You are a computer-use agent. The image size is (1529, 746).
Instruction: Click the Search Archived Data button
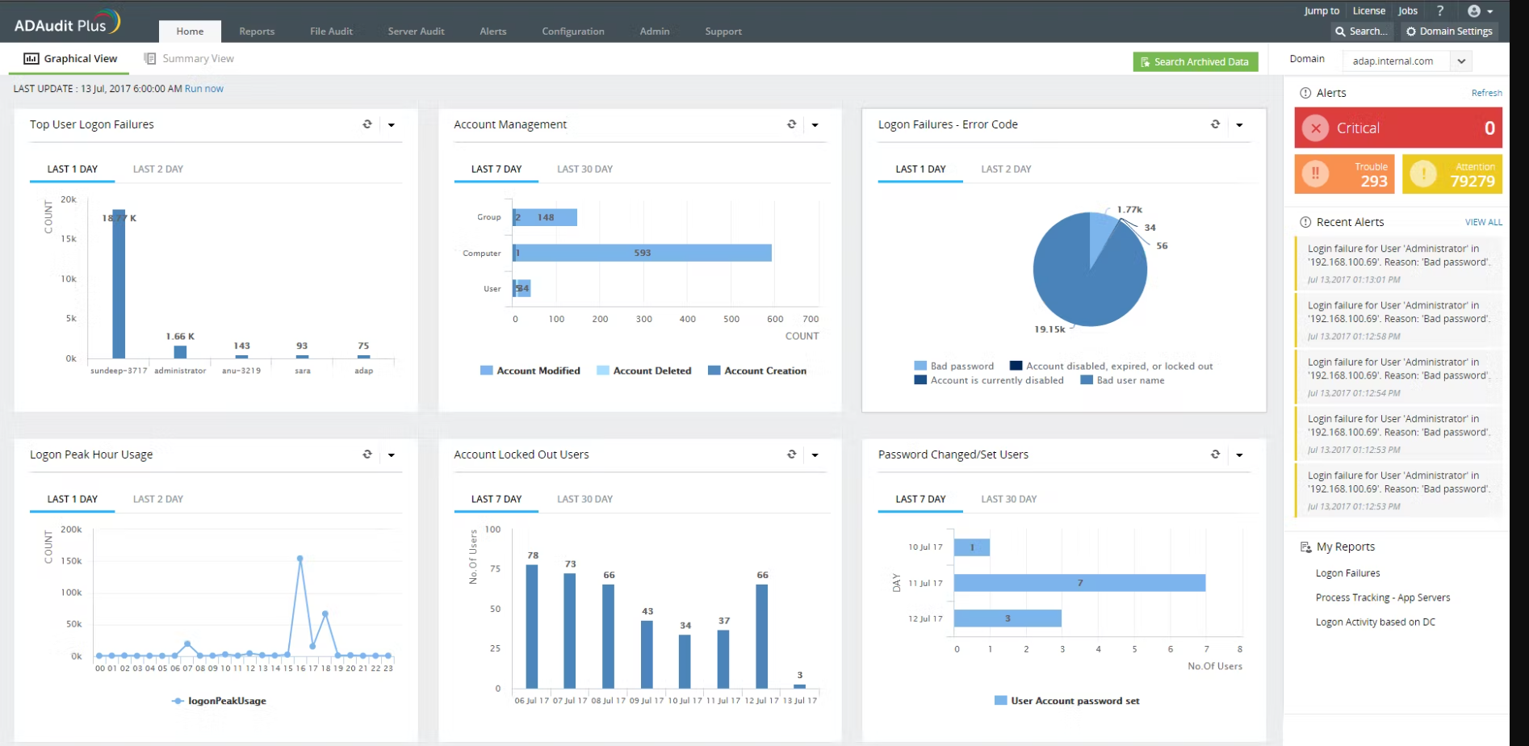click(1195, 62)
